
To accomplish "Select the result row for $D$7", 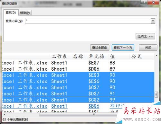I will [78, 94].
